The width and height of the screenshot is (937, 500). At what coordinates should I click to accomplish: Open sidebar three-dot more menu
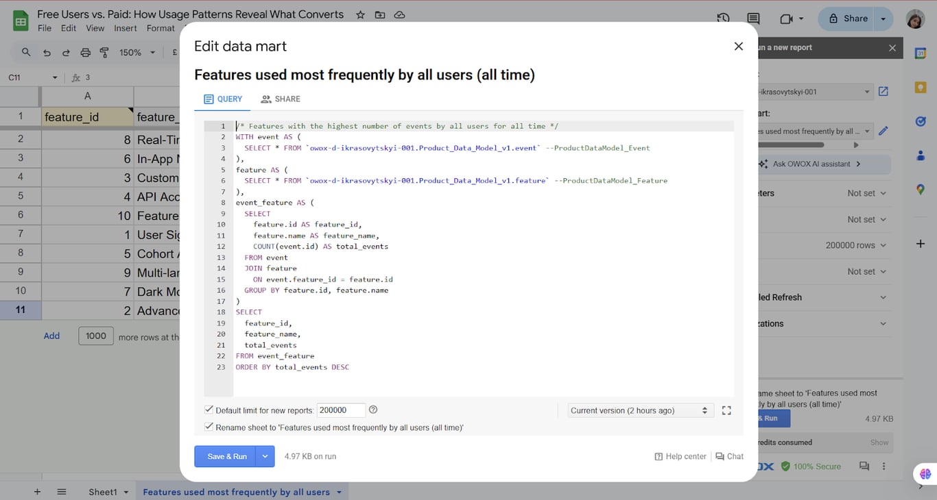[x=883, y=466]
